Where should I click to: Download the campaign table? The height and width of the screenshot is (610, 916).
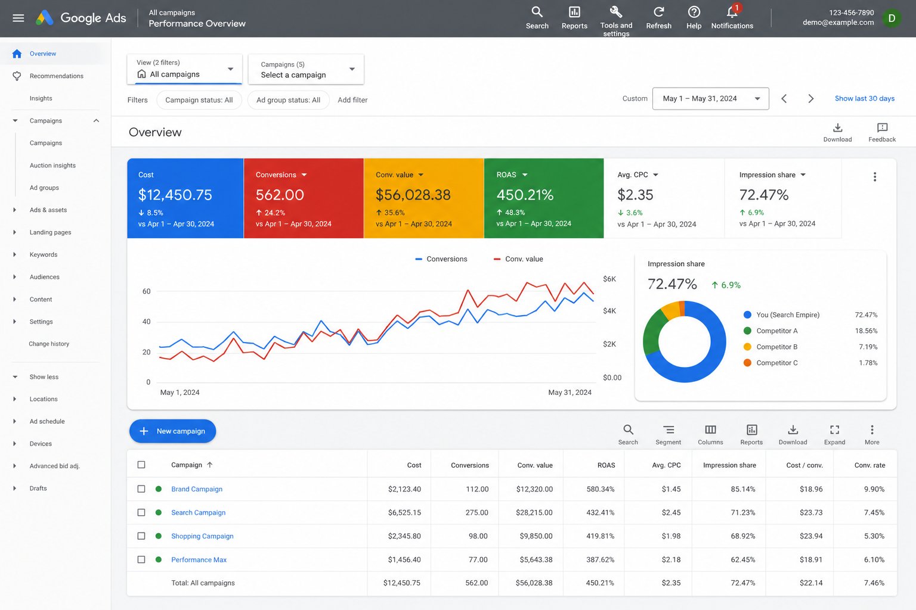point(793,434)
